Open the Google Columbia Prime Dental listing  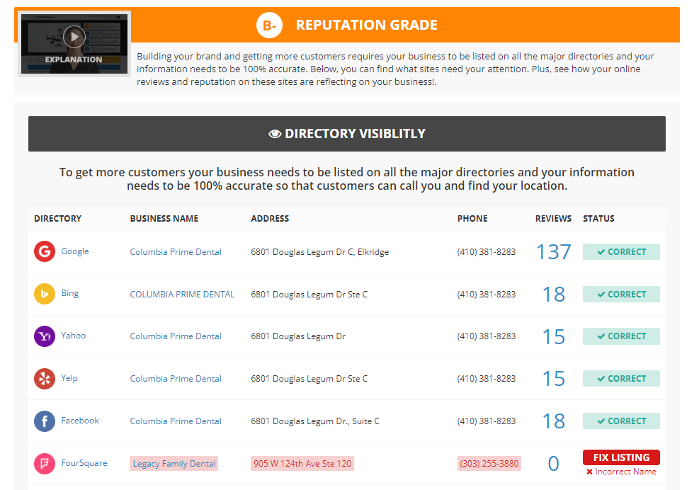[176, 252]
